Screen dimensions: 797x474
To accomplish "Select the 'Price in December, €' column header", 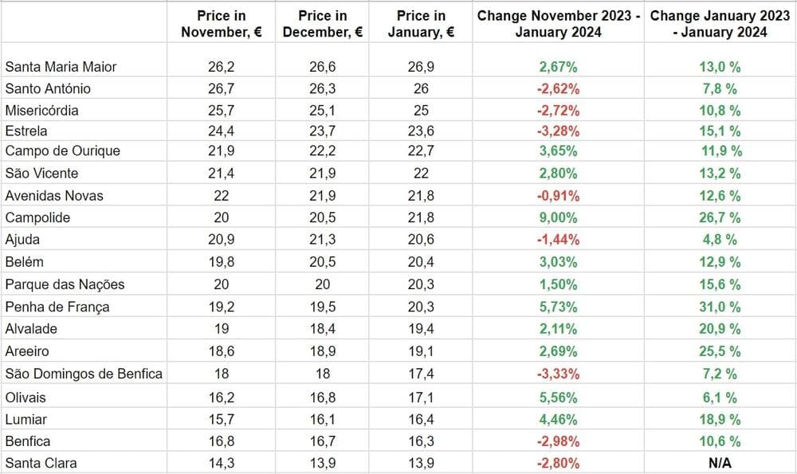I will pos(323,24).
